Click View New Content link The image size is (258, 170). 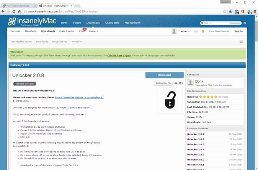pyautogui.click(x=219, y=31)
